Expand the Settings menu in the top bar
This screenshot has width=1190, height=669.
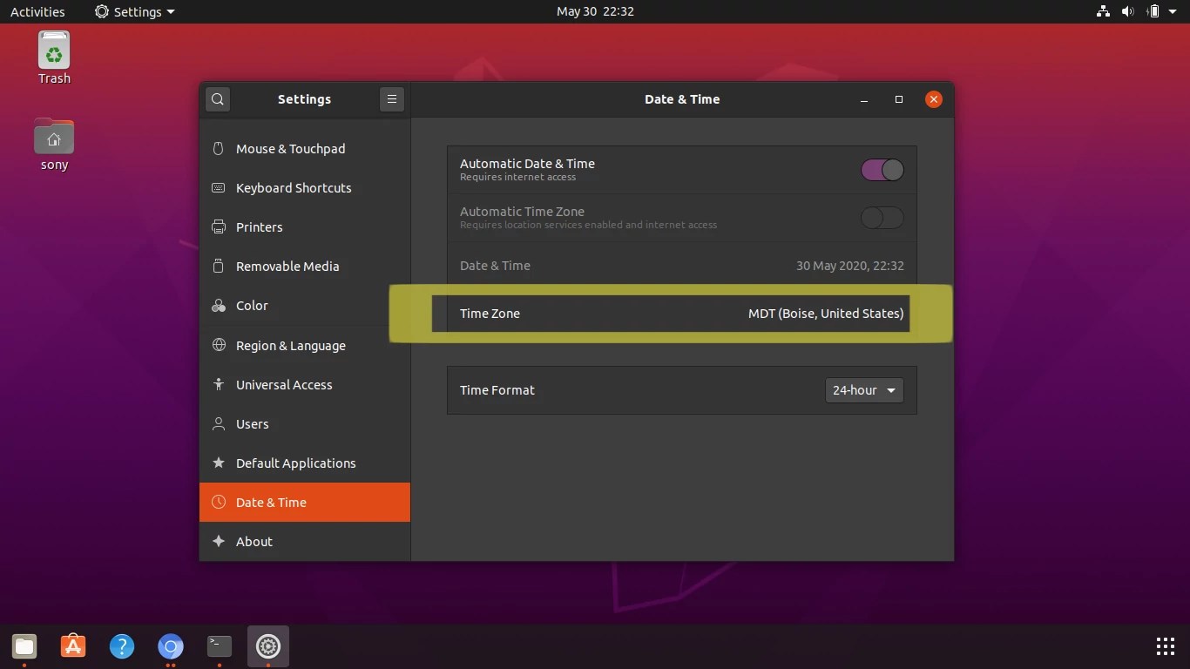pyautogui.click(x=134, y=11)
